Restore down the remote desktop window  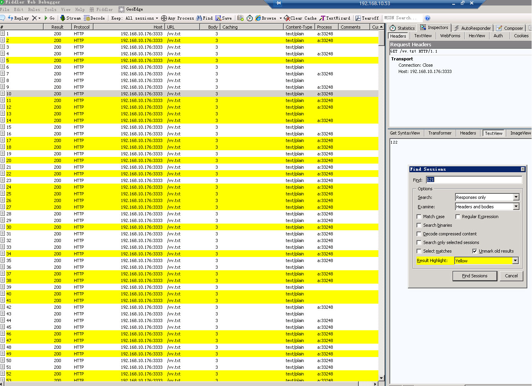click(462, 3)
